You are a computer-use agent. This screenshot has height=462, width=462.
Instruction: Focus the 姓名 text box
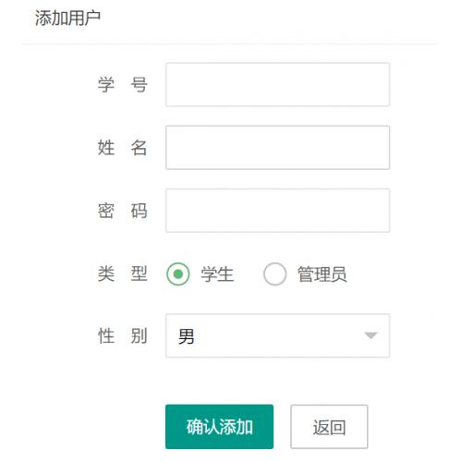[277, 148]
